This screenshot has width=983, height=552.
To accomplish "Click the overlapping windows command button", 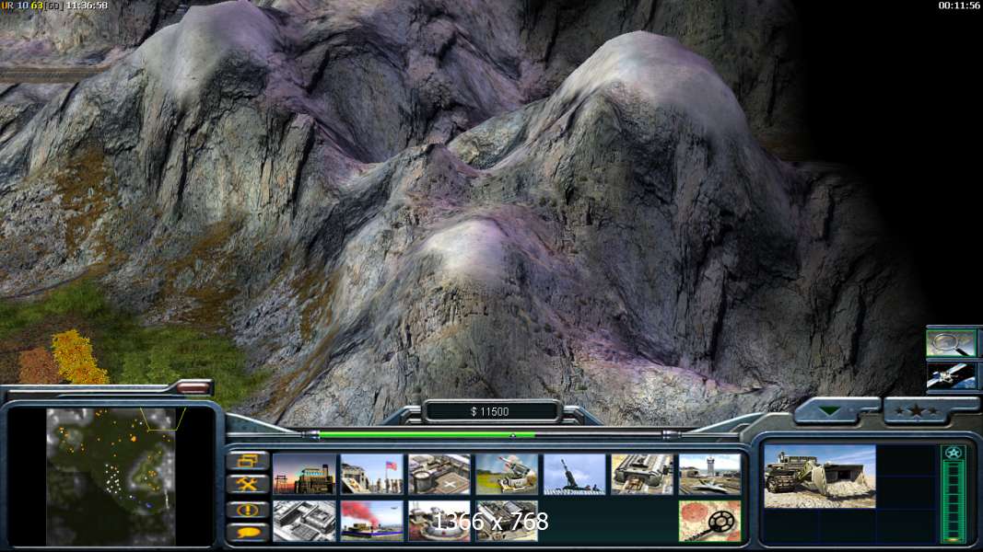I will tap(248, 461).
